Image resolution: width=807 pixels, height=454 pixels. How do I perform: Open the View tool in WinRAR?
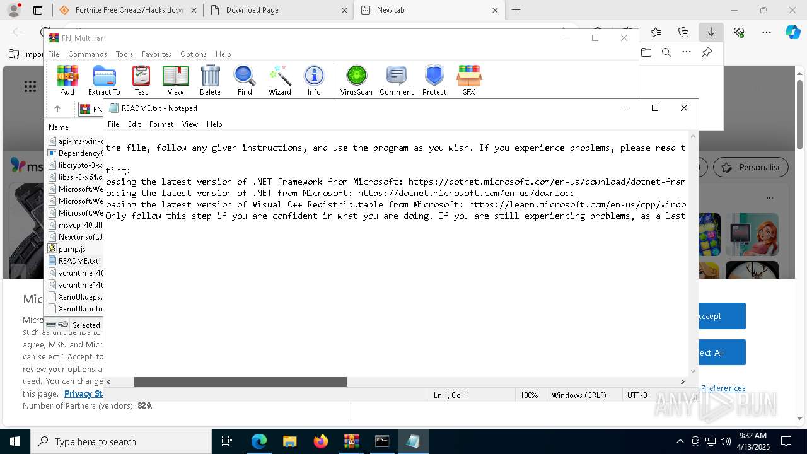pyautogui.click(x=175, y=80)
